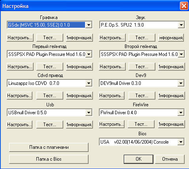Image resolution: width=189 pixels, height=169 pixels.
Task: Click Тест under Cdvd привод
Action: 50,96
